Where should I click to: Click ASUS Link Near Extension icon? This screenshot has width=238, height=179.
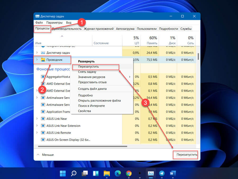(43, 126)
